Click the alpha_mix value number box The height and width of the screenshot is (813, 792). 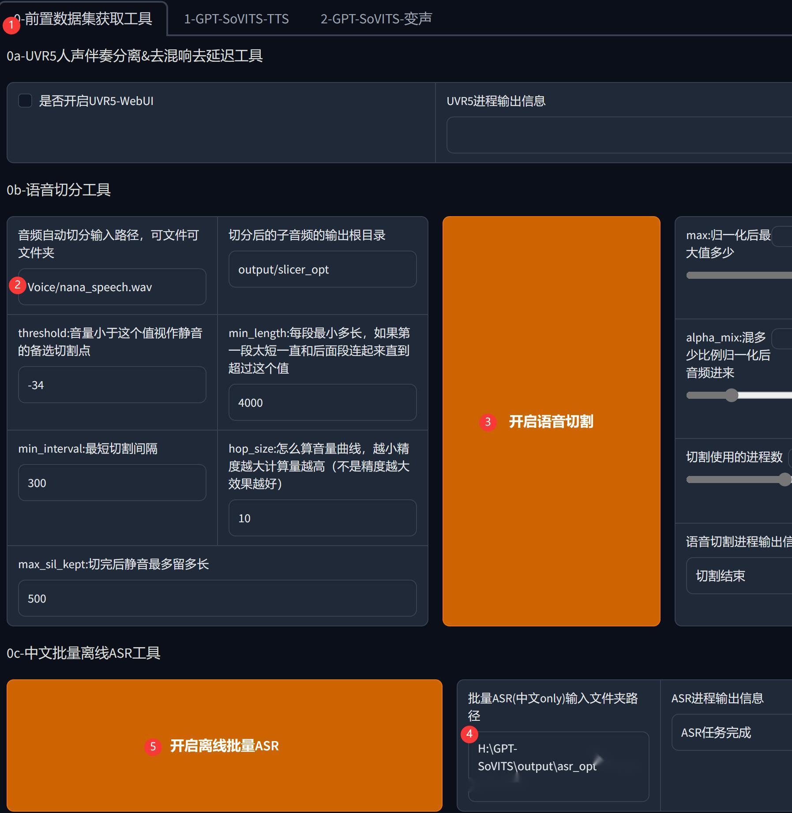(782, 339)
